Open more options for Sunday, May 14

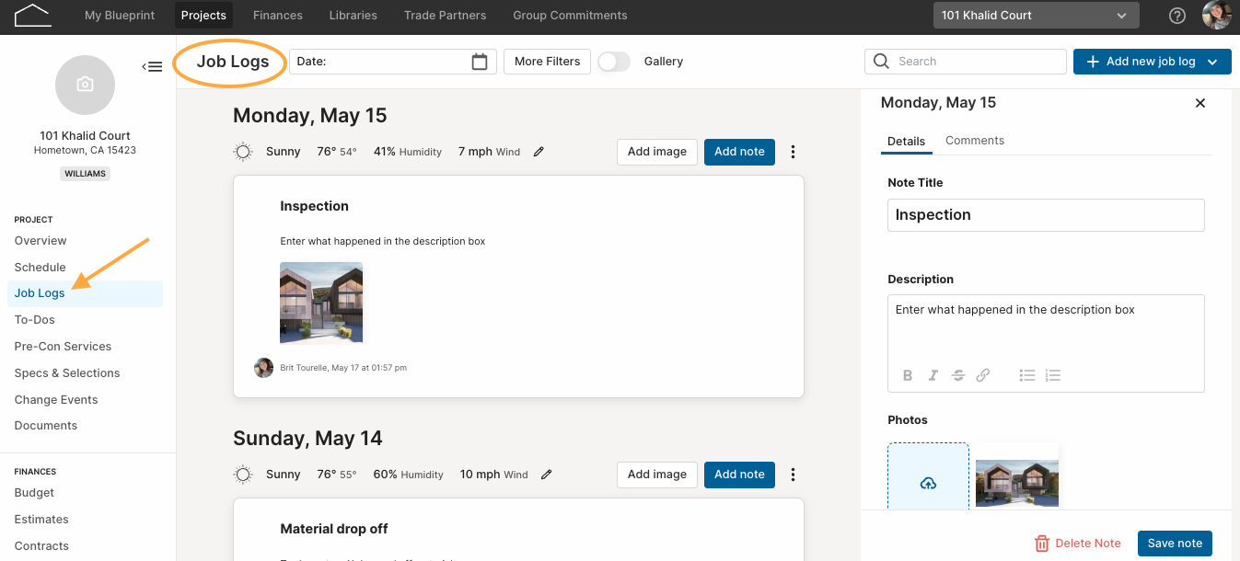click(x=793, y=475)
